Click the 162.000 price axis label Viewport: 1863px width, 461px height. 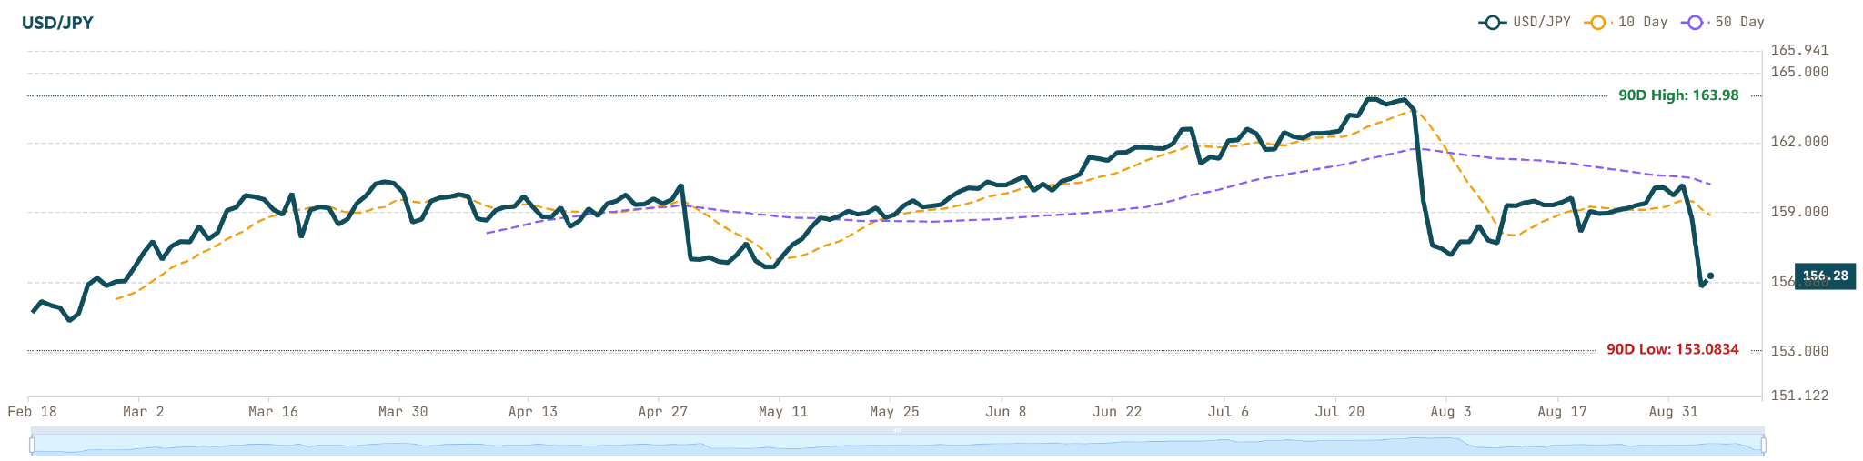(x=1799, y=142)
